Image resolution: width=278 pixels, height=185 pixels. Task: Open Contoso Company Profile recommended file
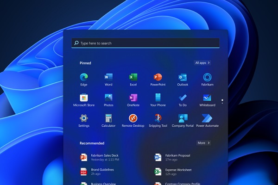(x=177, y=184)
